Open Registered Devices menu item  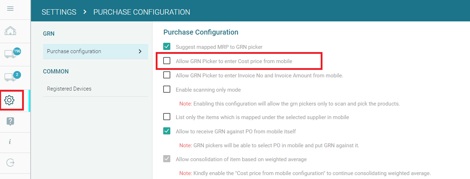[x=69, y=89]
